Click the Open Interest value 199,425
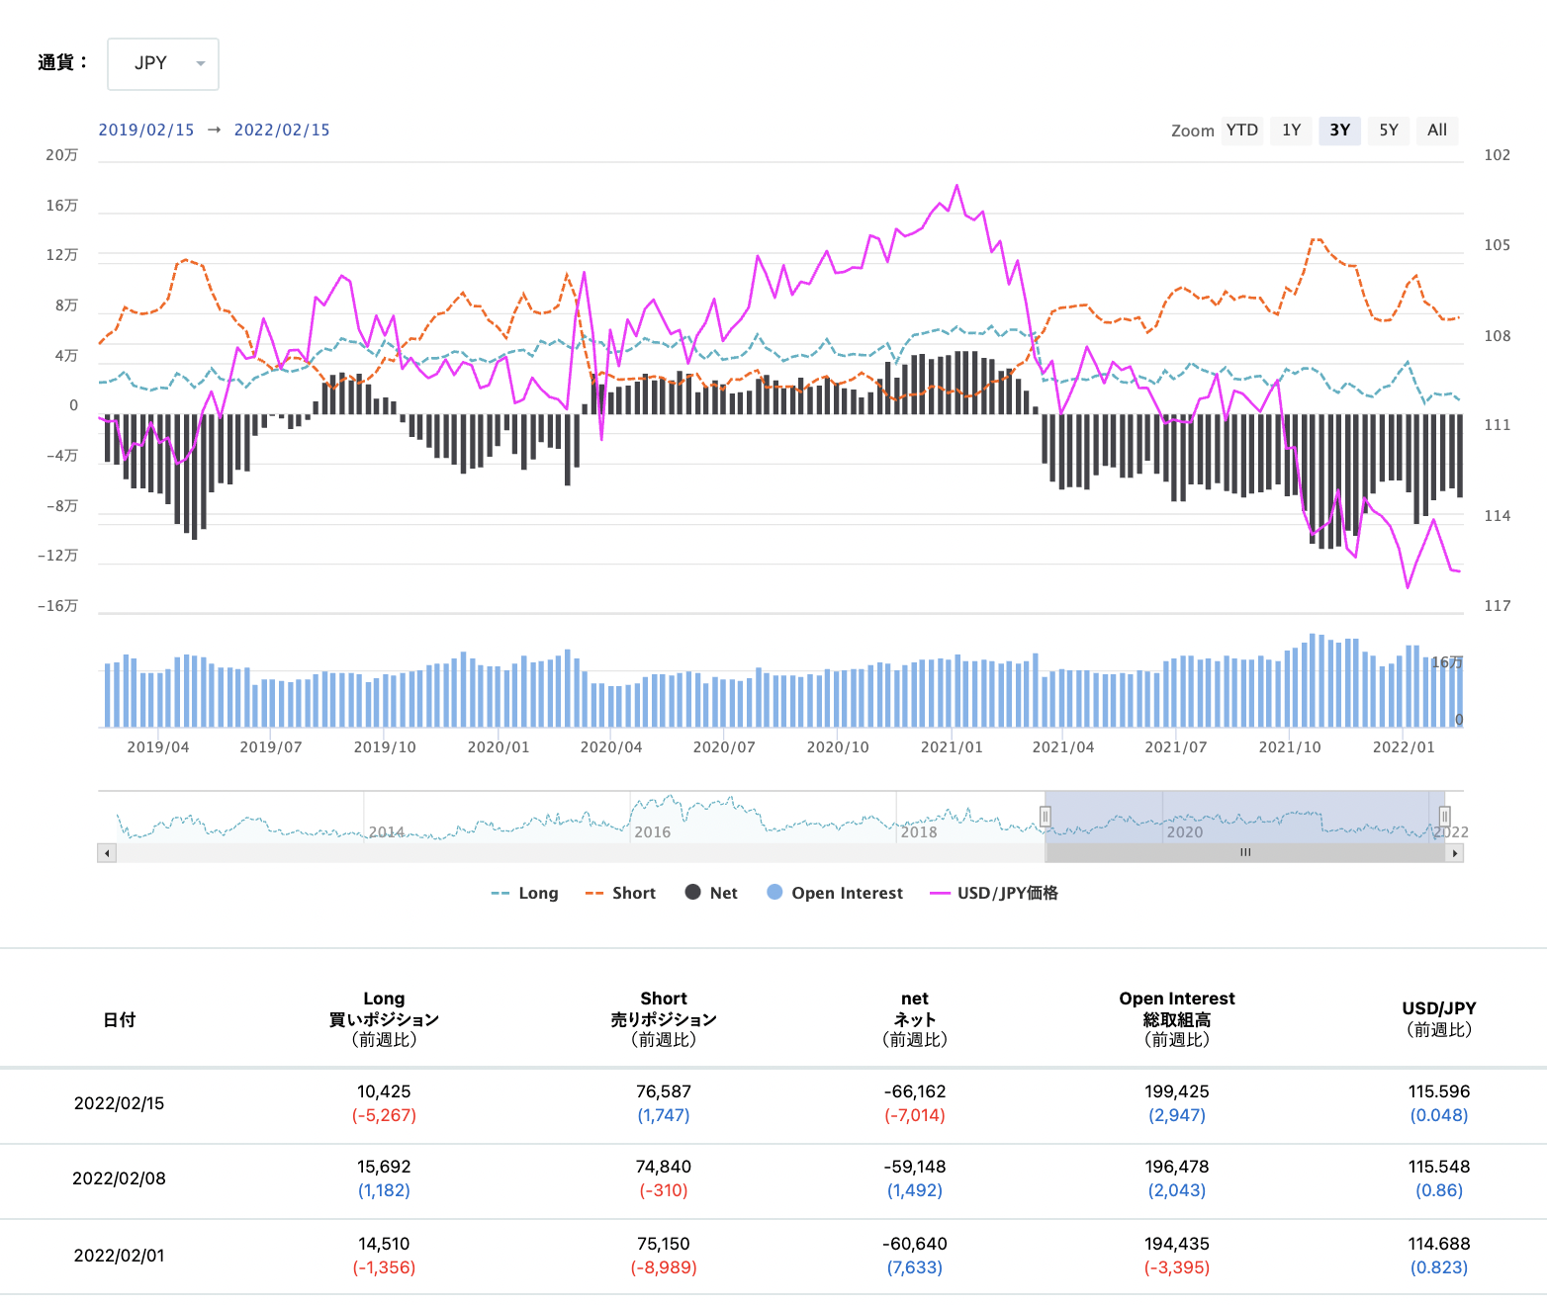Image resolution: width=1547 pixels, height=1305 pixels. [x=1177, y=1091]
